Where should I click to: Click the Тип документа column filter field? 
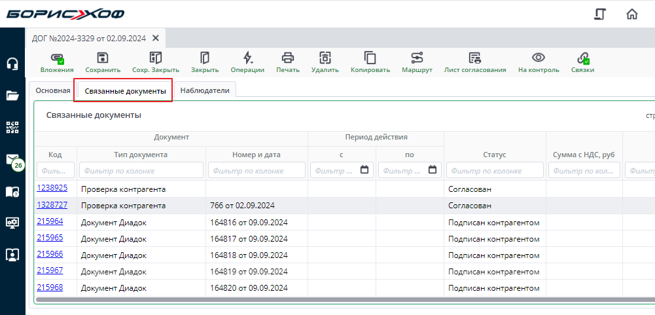point(141,170)
